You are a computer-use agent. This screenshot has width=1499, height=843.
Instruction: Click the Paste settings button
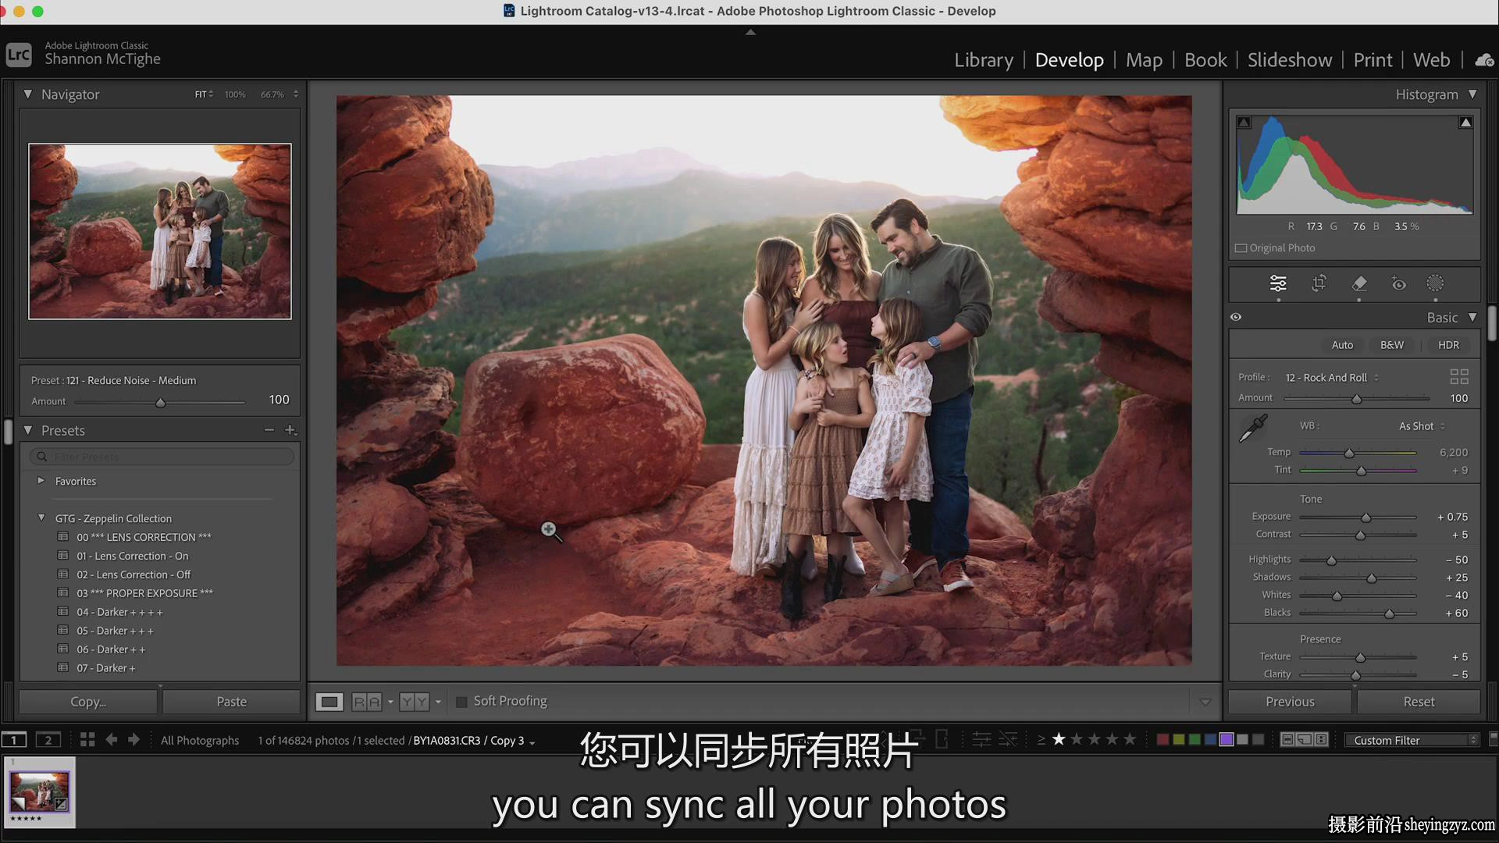coord(231,702)
